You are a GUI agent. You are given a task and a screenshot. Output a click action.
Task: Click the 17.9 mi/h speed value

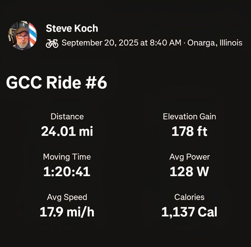pyautogui.click(x=67, y=212)
